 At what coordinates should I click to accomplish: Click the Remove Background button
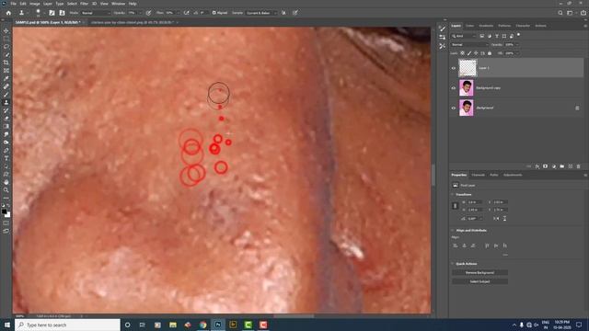click(479, 272)
